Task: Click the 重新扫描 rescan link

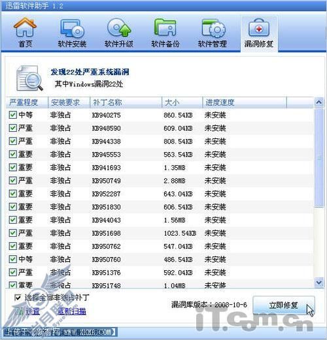Action: point(72,311)
